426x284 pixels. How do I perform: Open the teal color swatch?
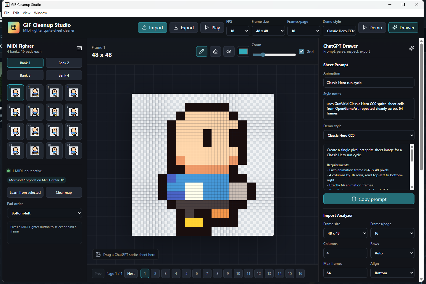(243, 51)
